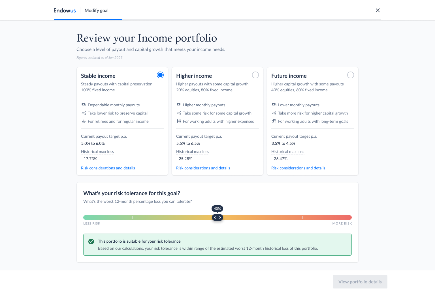Click Higher income's Historical max loss label
The height and width of the screenshot is (293, 435).
coord(193,152)
